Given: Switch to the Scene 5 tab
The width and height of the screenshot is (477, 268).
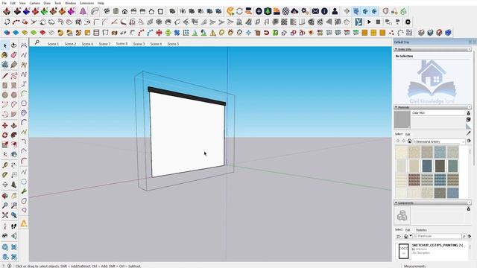Looking at the screenshot, I should [173, 44].
